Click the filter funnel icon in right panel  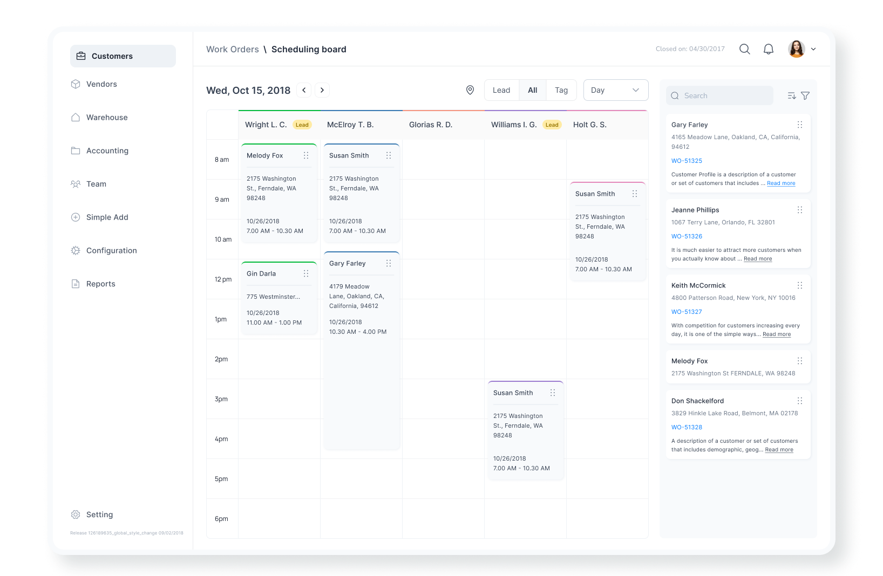point(805,95)
